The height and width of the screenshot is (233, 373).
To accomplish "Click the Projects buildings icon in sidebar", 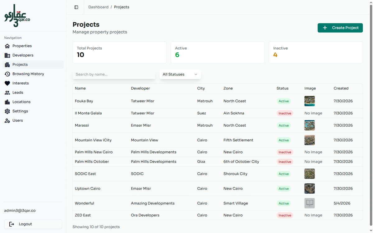I will pyautogui.click(x=7, y=65).
